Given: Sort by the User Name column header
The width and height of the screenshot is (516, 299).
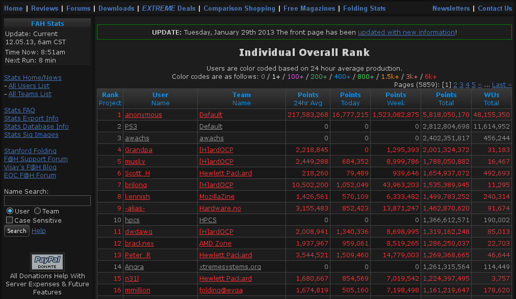Looking at the screenshot, I should click(x=160, y=99).
